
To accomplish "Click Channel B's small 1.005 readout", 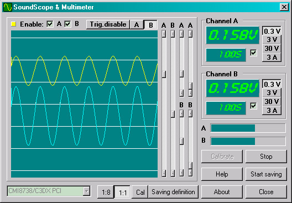I will [x=226, y=108].
